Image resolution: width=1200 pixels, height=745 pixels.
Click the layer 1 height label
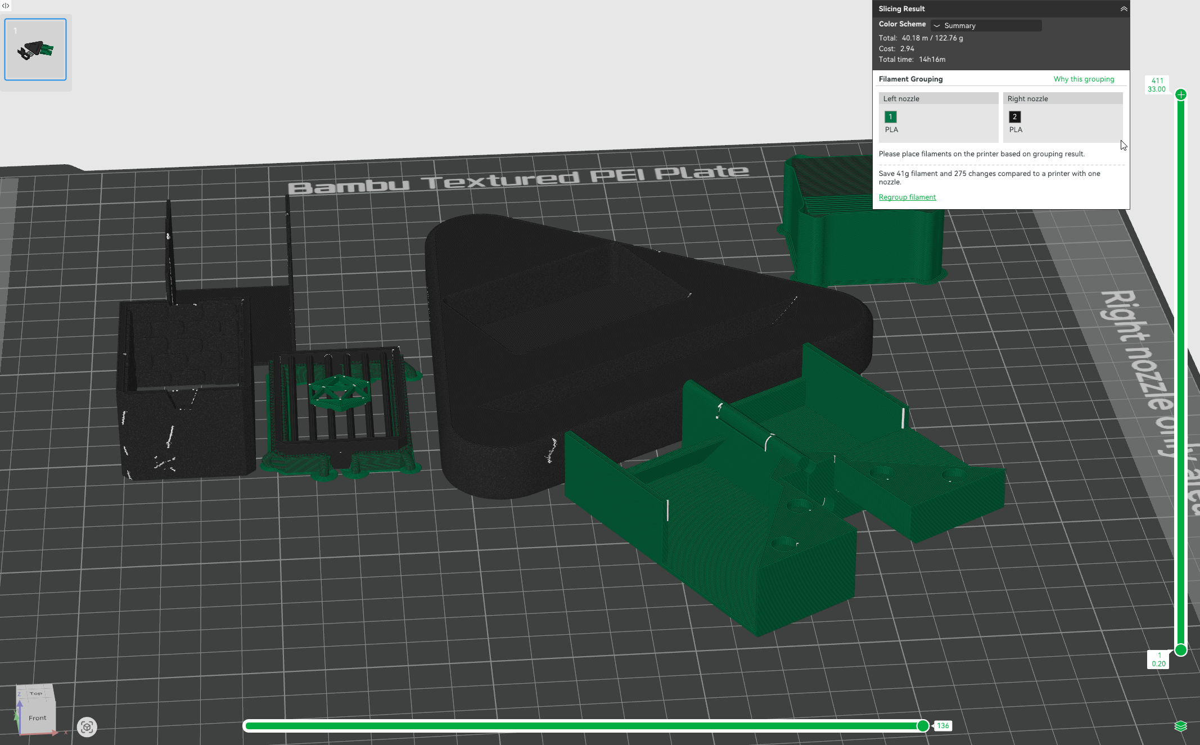click(1158, 660)
